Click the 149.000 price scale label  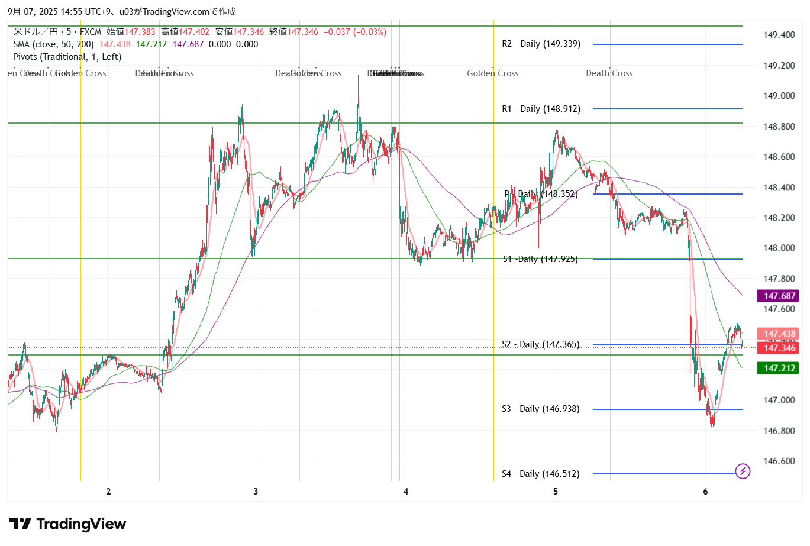pos(779,96)
